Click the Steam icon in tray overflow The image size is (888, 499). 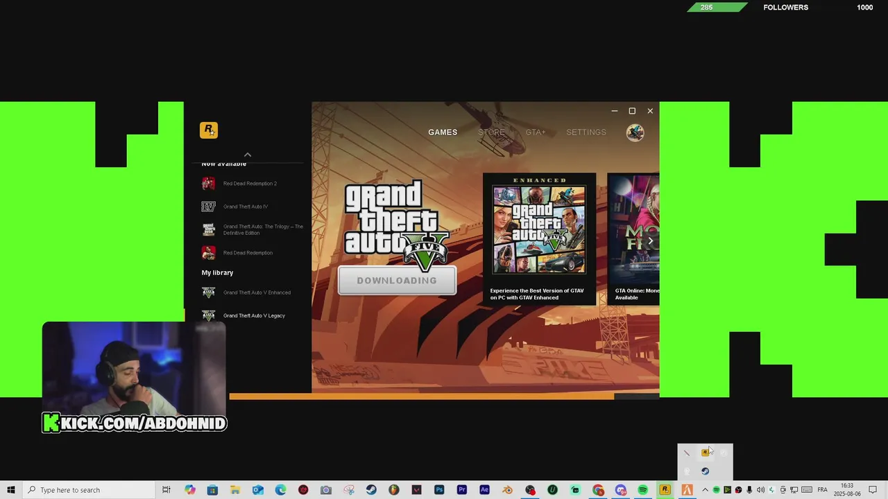point(706,471)
